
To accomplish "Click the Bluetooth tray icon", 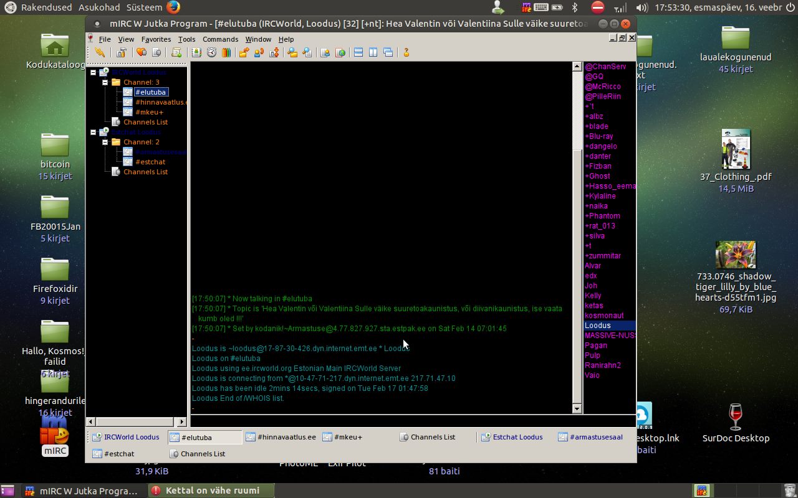I will (x=575, y=7).
